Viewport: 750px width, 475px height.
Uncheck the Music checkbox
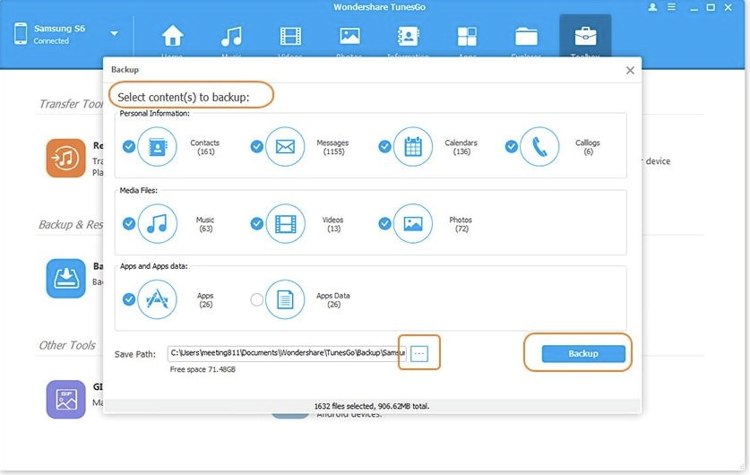(129, 223)
